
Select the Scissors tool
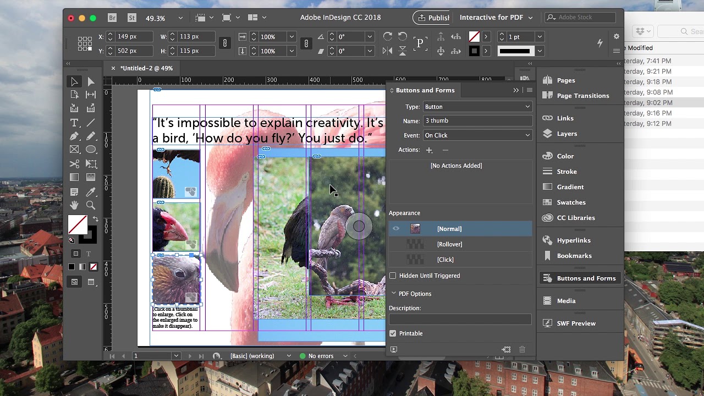[x=74, y=164]
